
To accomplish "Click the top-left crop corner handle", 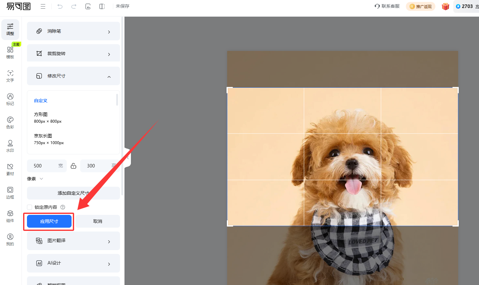I will click(229, 90).
